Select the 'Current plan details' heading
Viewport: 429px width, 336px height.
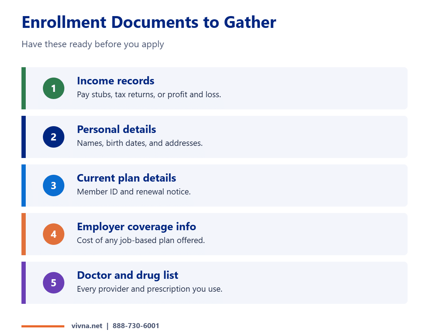(127, 178)
